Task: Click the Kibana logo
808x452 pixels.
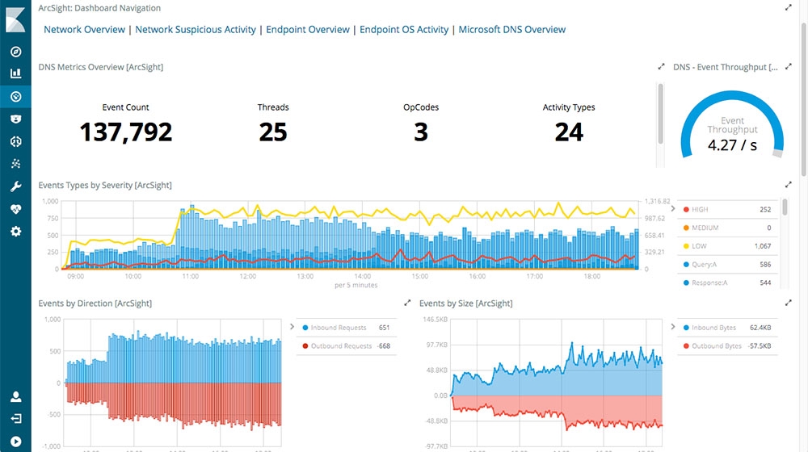Action: (x=15, y=21)
